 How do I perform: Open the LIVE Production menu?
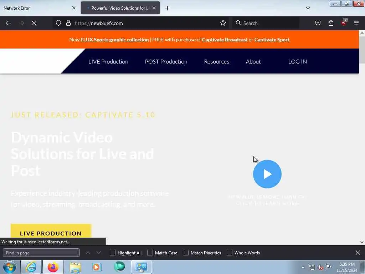108,61
